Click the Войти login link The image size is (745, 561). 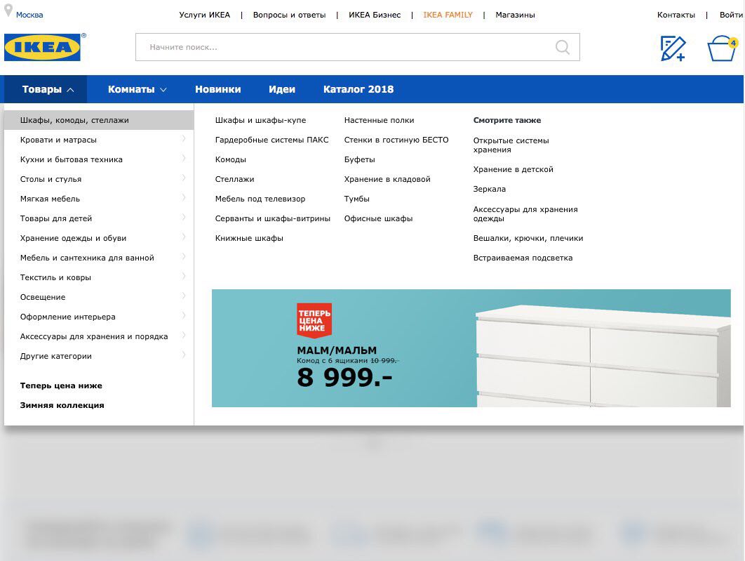click(x=731, y=15)
